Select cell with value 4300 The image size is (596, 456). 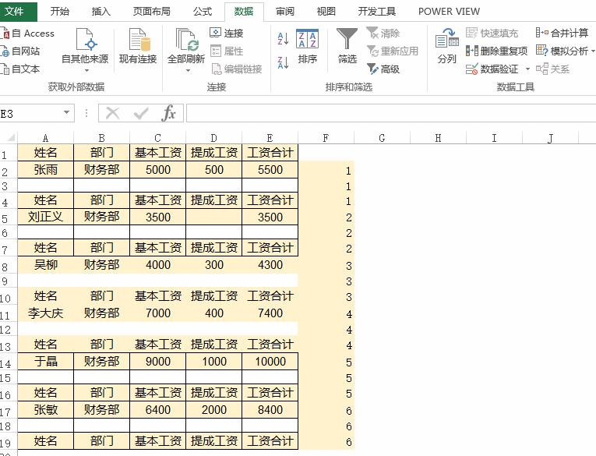270,265
